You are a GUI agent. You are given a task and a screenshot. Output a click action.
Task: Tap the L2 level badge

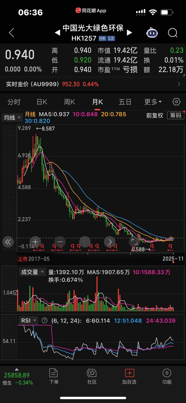point(111,38)
